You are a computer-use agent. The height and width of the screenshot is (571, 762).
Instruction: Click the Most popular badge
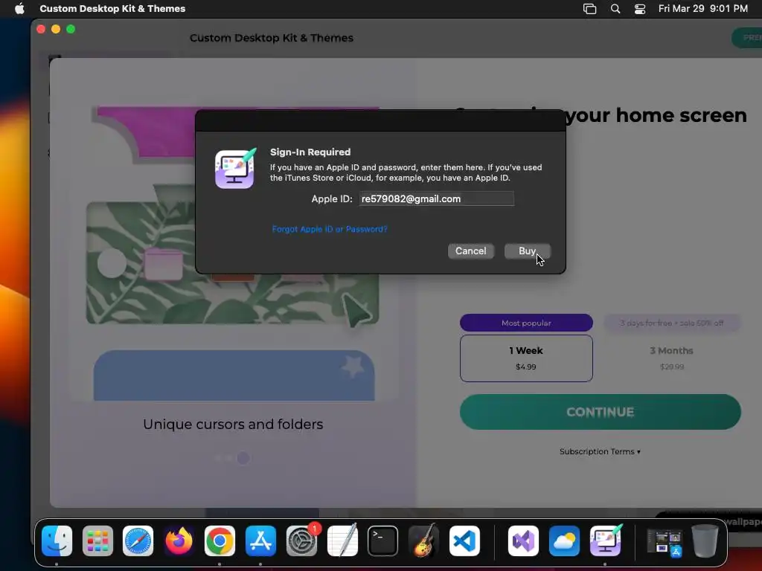tap(526, 323)
